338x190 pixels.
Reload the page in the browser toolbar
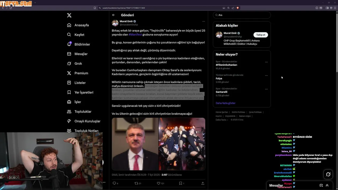(x=11, y=8)
